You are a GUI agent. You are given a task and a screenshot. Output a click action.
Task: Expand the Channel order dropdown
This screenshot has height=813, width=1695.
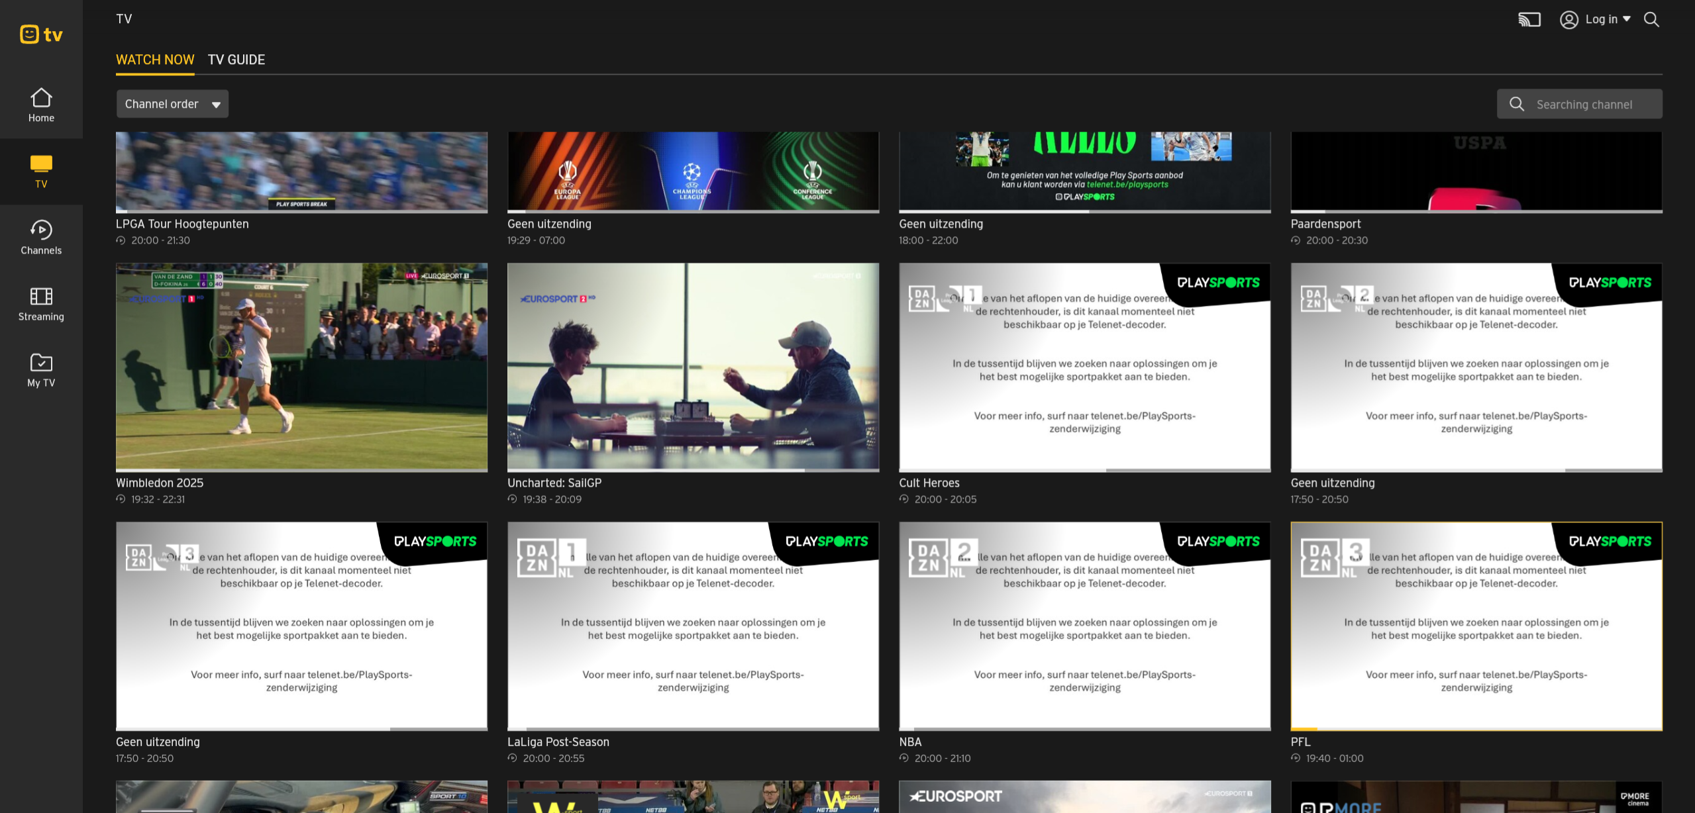click(x=172, y=104)
